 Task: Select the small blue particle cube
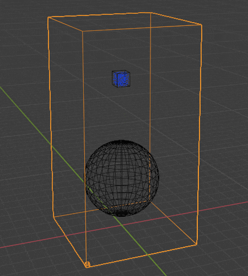tap(121, 78)
